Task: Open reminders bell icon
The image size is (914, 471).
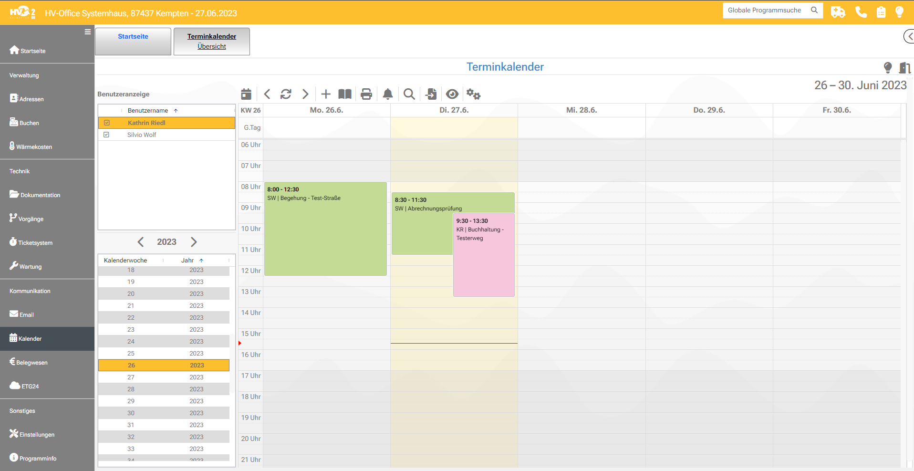Action: point(388,94)
